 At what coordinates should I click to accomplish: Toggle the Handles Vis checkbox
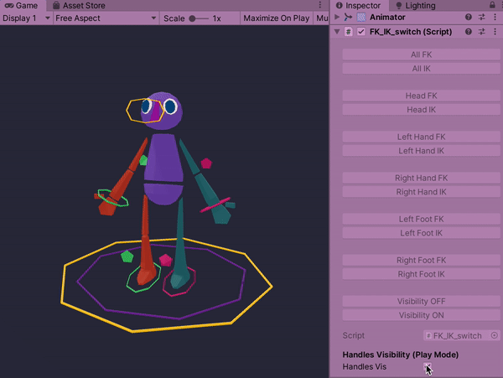coord(428,367)
